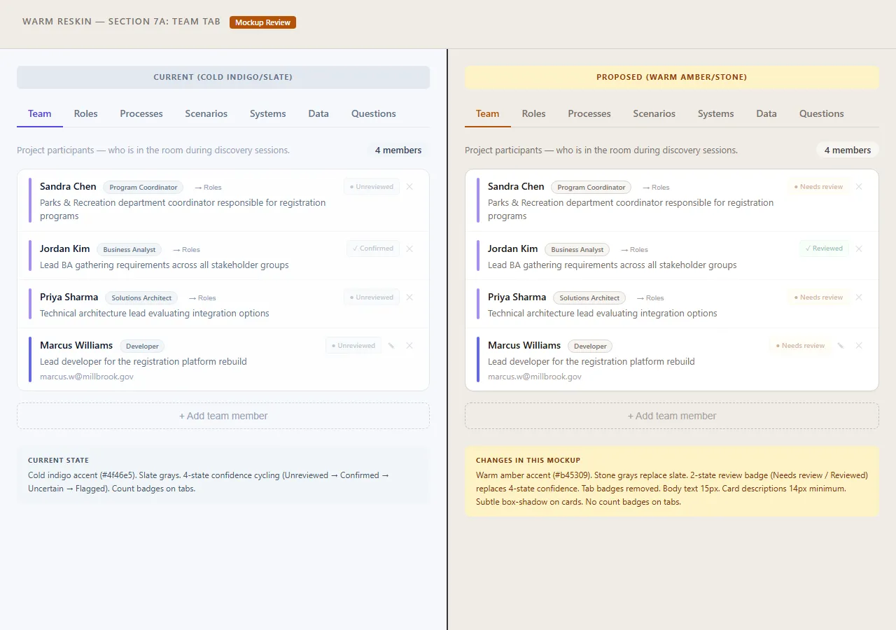Remove Priya Sharma in the proposed warm panel

coord(859,297)
